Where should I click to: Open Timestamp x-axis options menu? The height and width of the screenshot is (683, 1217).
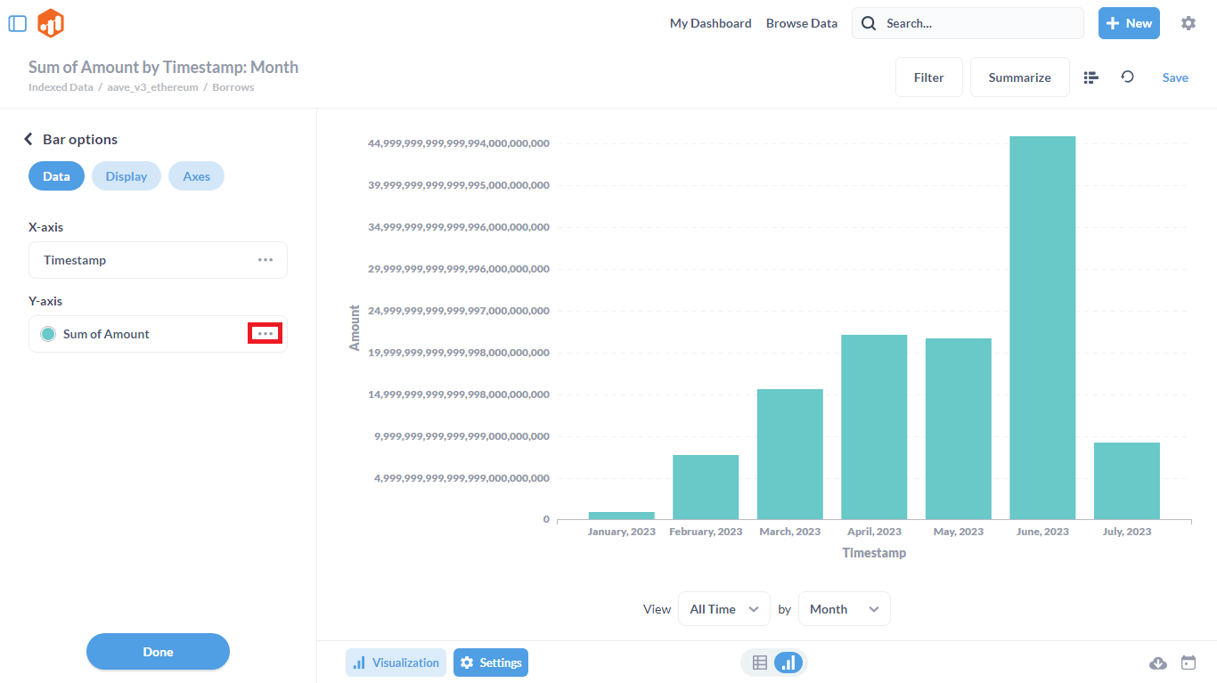[x=265, y=260]
